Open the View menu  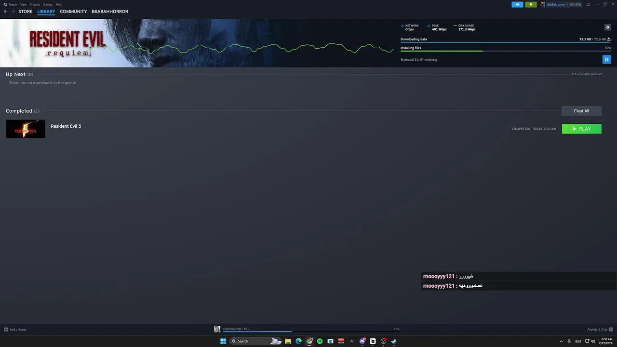tap(23, 4)
